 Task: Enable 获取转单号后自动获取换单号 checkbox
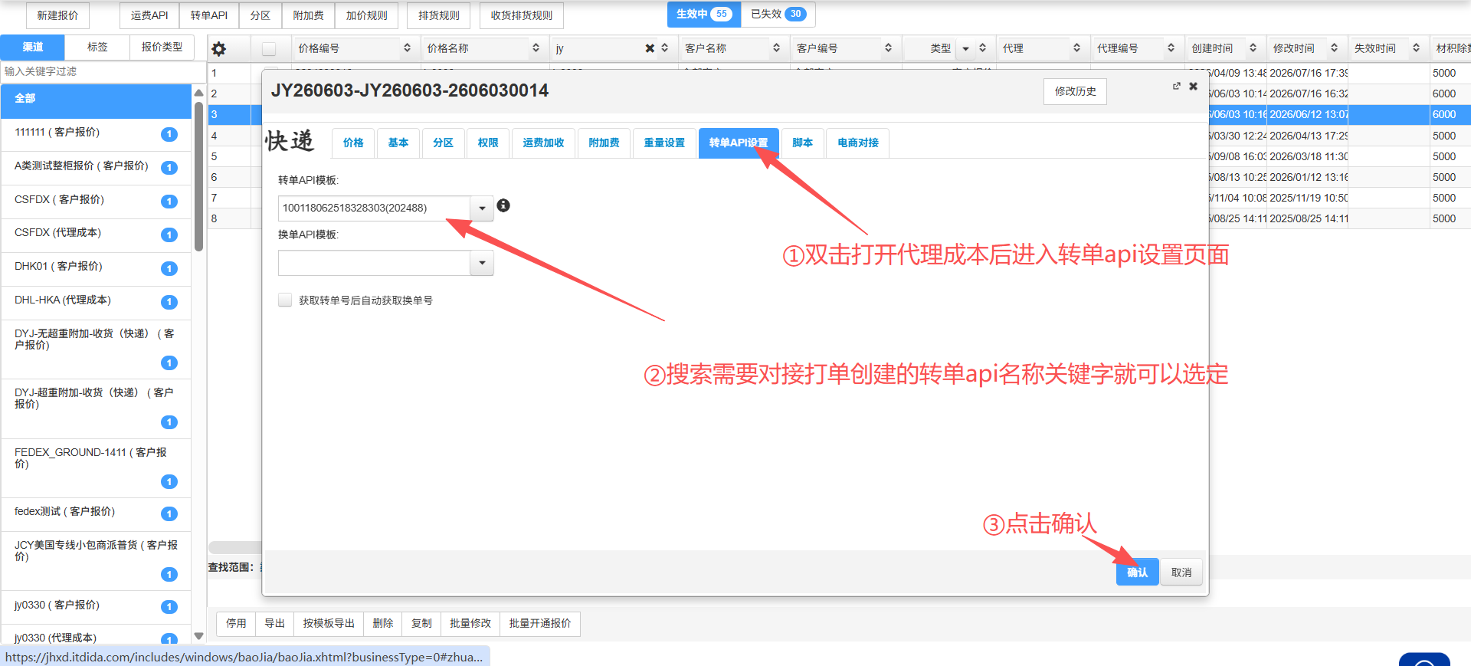[285, 300]
